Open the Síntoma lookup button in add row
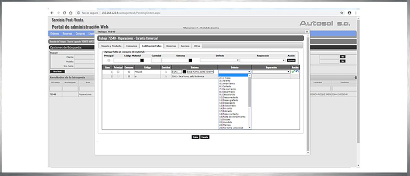 pos(190,60)
